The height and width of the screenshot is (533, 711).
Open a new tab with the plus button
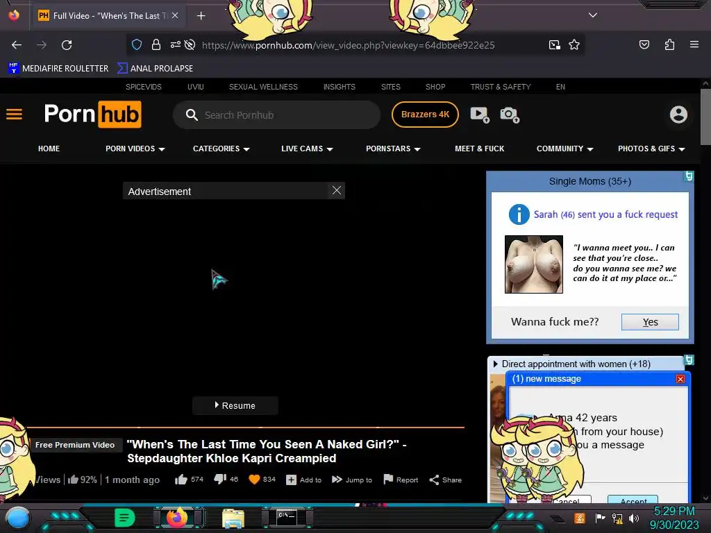(x=201, y=16)
